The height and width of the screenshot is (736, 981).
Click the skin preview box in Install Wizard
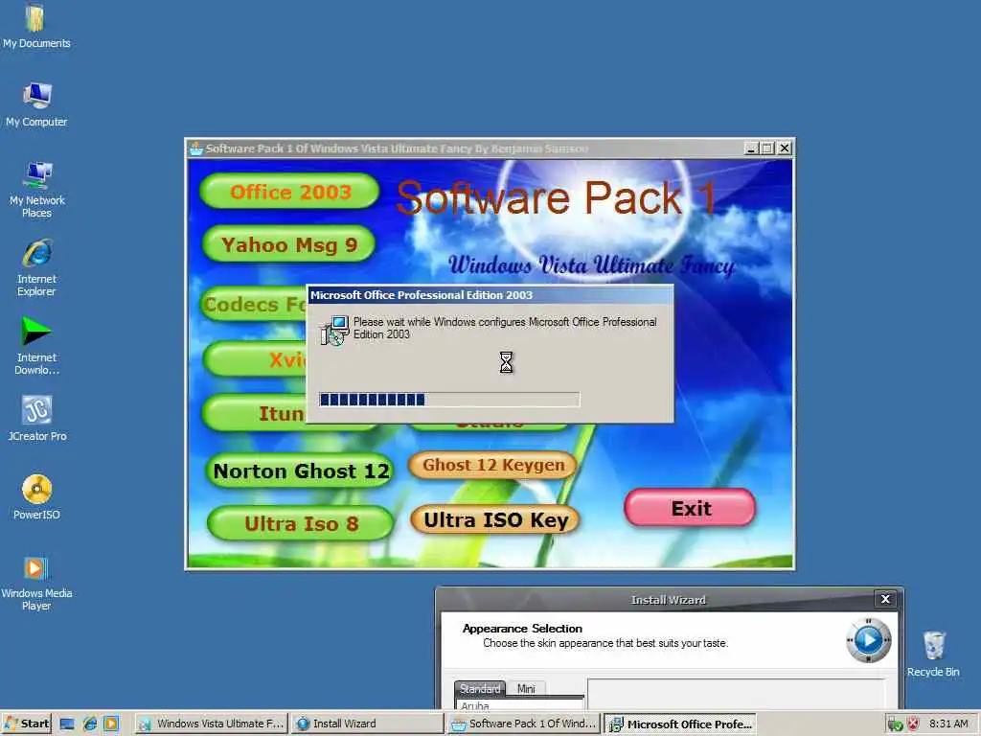pyautogui.click(x=737, y=694)
